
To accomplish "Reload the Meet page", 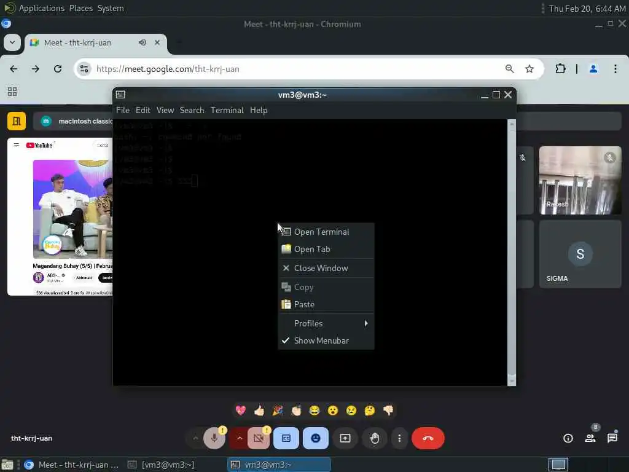I will click(x=58, y=69).
